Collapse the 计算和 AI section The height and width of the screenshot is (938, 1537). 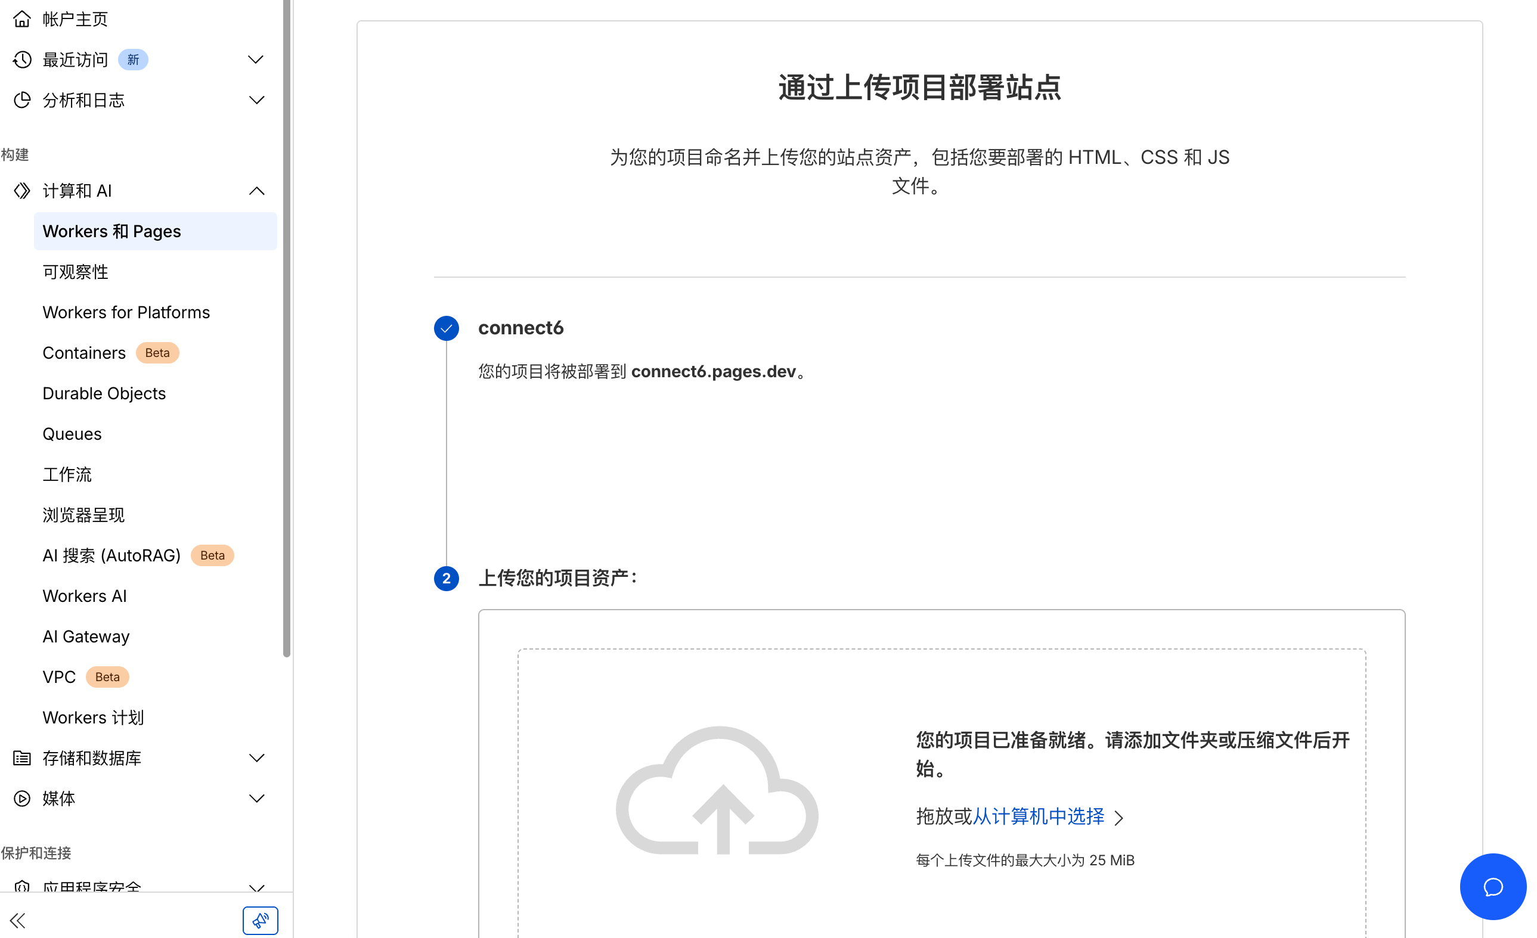tap(256, 191)
